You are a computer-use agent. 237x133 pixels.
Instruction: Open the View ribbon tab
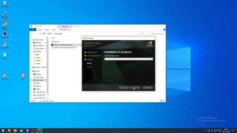[54, 30]
